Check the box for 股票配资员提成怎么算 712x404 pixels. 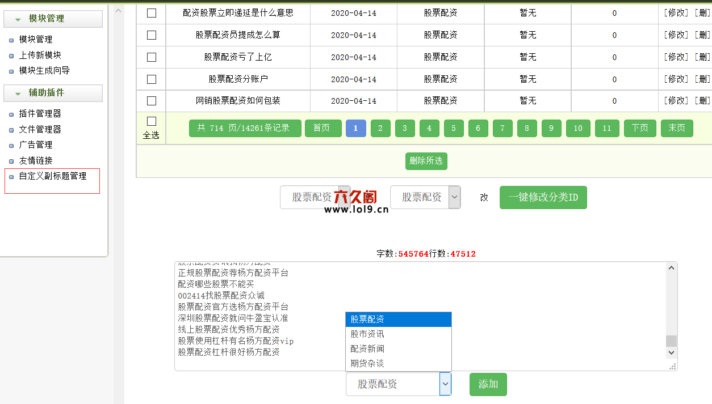(x=152, y=35)
